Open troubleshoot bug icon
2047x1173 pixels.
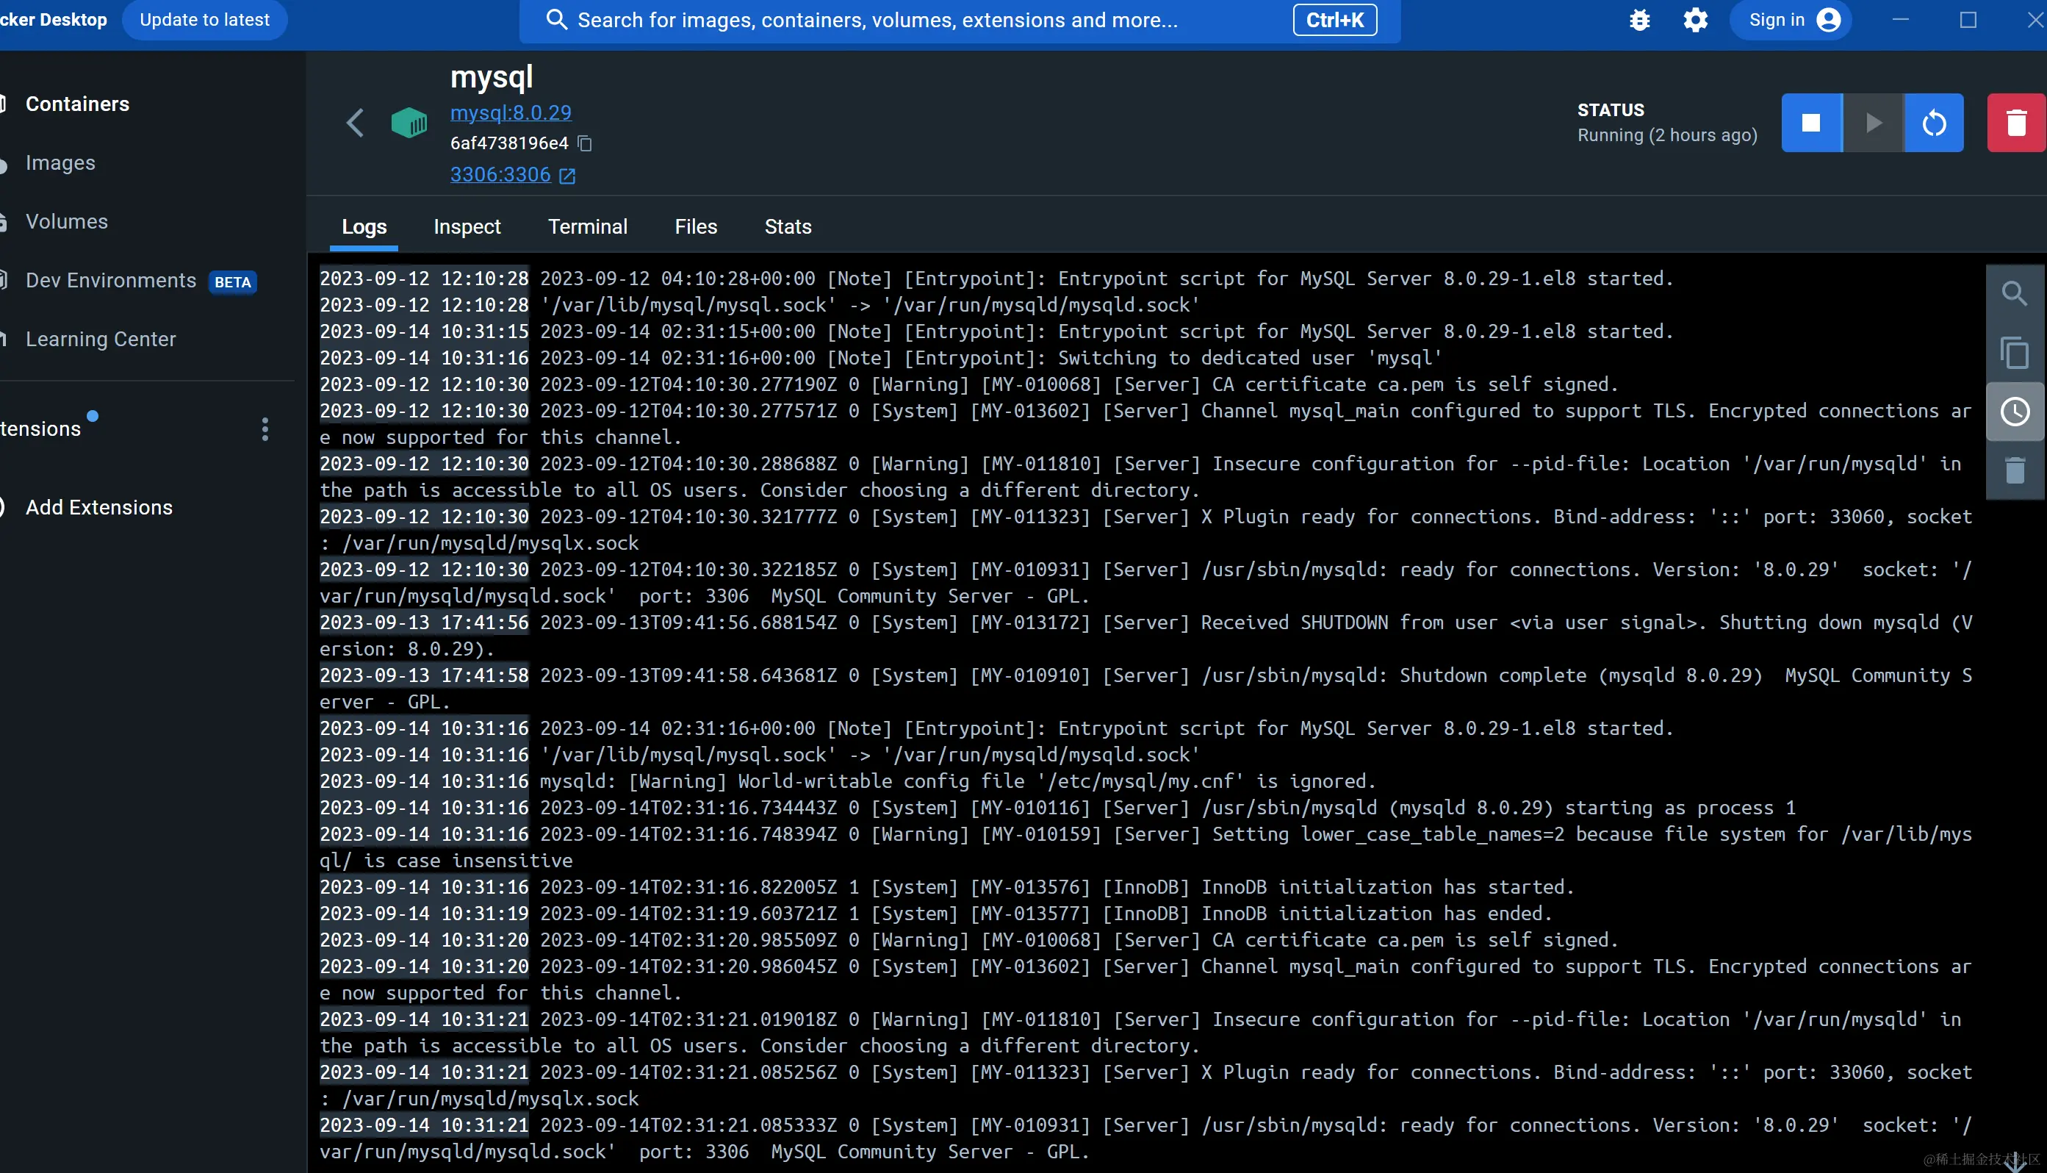[x=1639, y=20]
